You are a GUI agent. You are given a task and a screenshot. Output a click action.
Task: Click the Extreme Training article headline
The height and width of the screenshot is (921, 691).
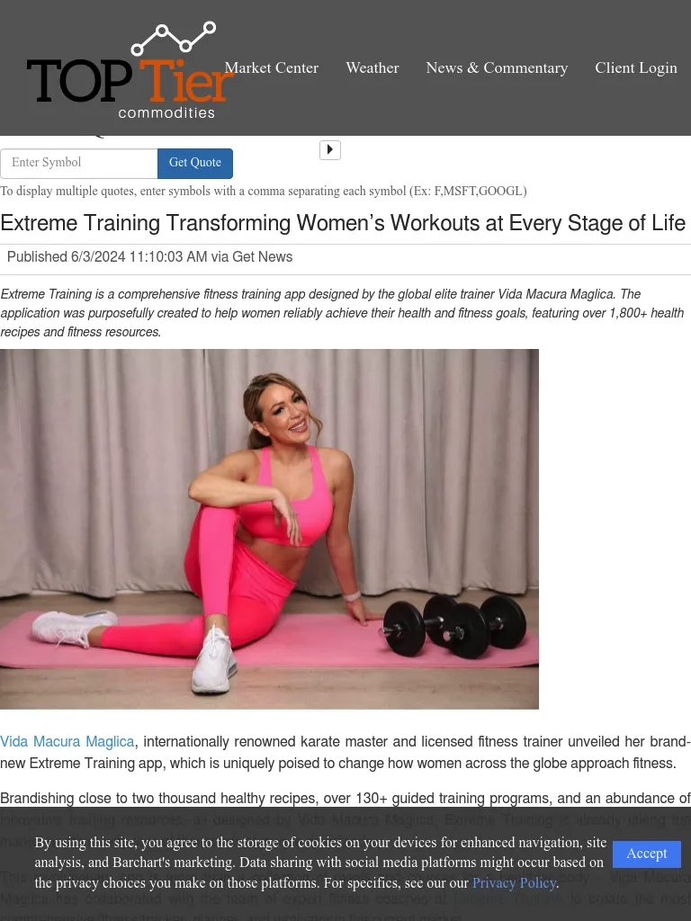[343, 223]
